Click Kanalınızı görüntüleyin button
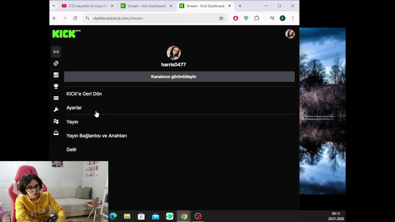This screenshot has height=222, width=395. pos(179,76)
